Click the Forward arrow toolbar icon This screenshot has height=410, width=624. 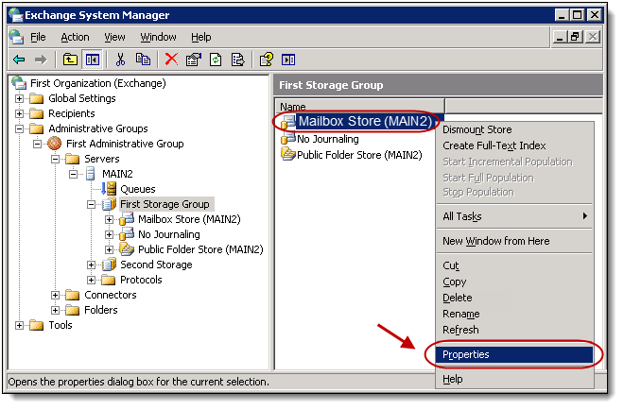pos(41,60)
